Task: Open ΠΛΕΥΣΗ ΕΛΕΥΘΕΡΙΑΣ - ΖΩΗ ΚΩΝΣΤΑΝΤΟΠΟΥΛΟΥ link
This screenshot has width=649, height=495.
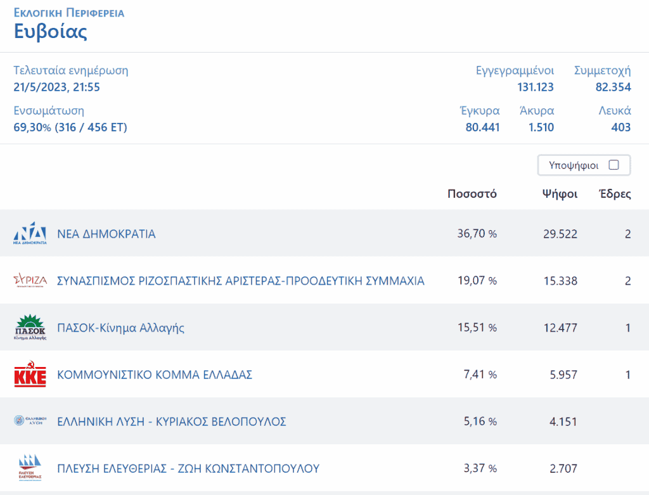Action: click(x=188, y=468)
